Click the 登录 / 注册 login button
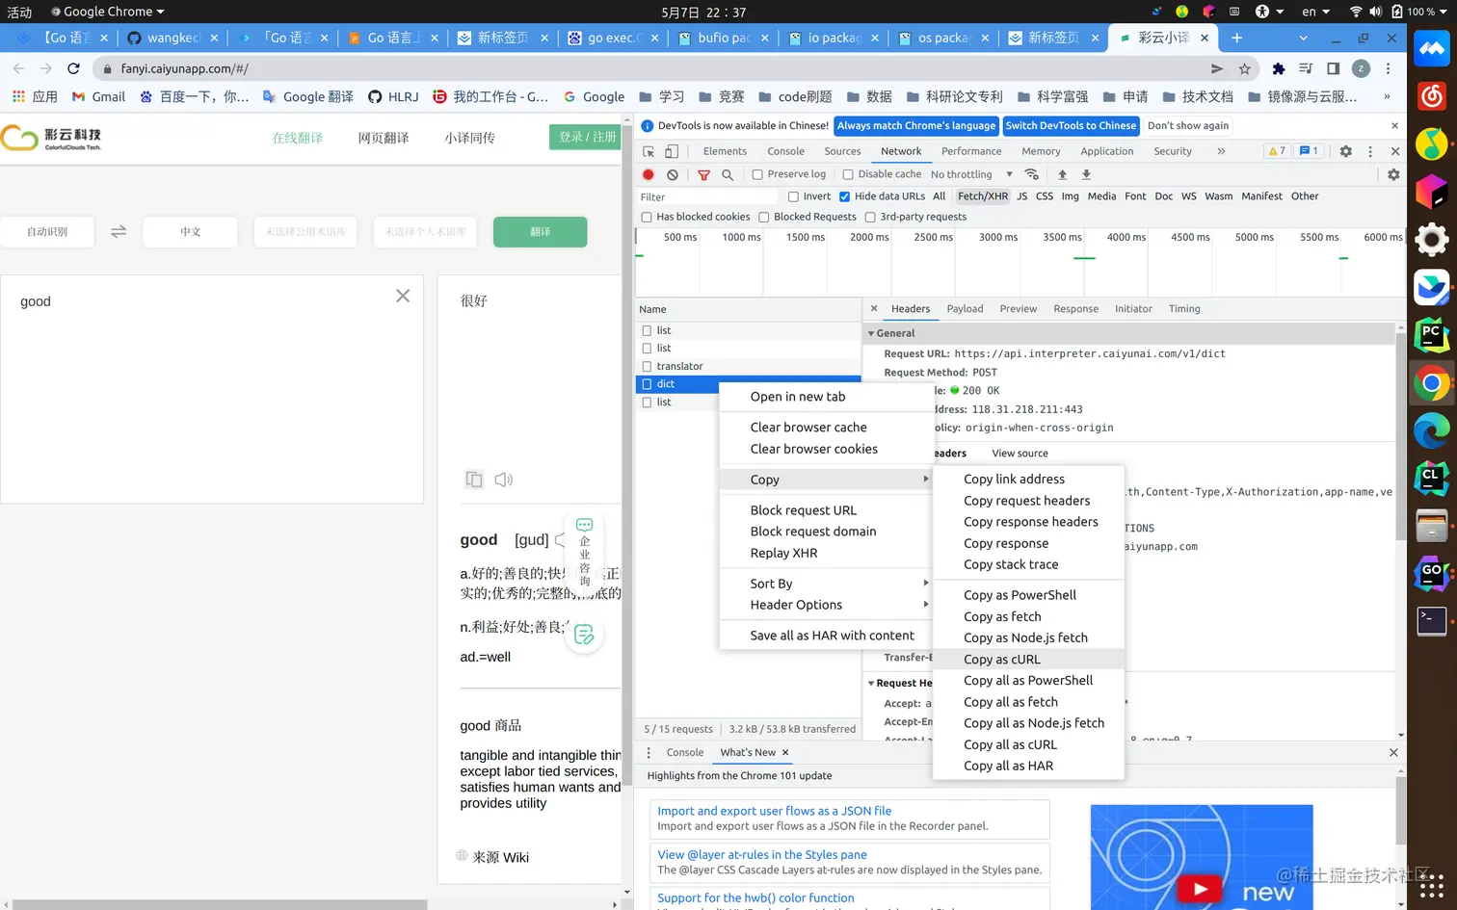The width and height of the screenshot is (1457, 910). 587,138
